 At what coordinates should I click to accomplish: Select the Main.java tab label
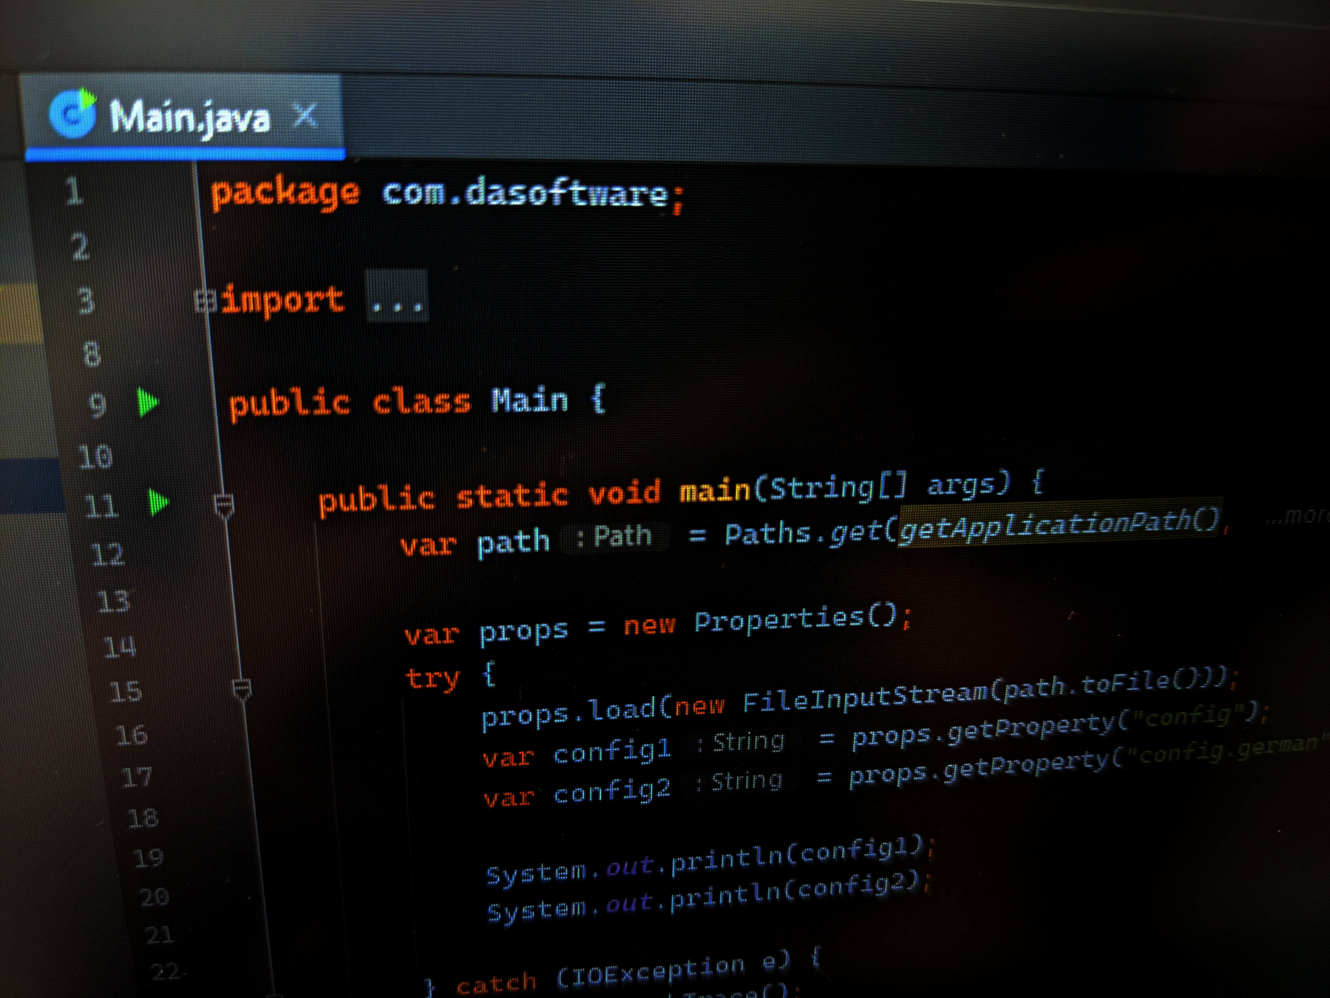pos(190,117)
